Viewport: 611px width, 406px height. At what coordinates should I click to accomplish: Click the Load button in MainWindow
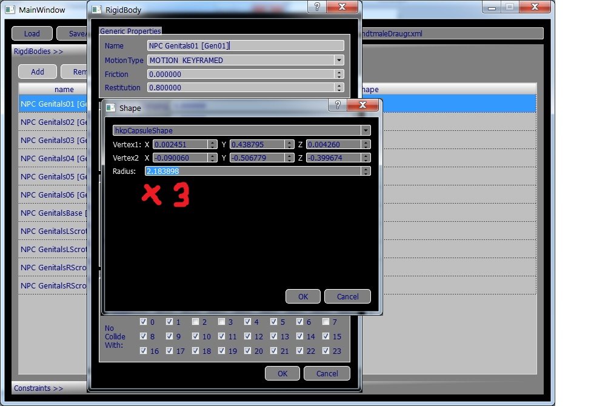[x=32, y=33]
